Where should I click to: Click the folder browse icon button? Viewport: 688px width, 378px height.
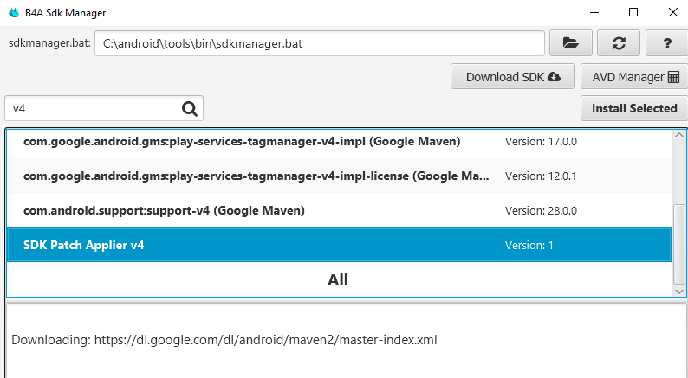(570, 42)
